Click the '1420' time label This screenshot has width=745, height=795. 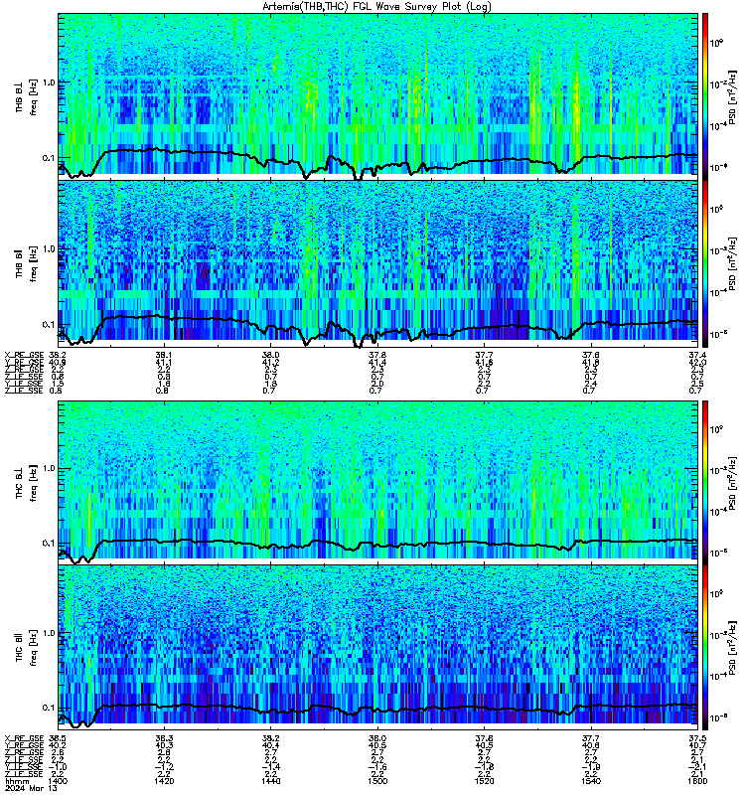[164, 781]
